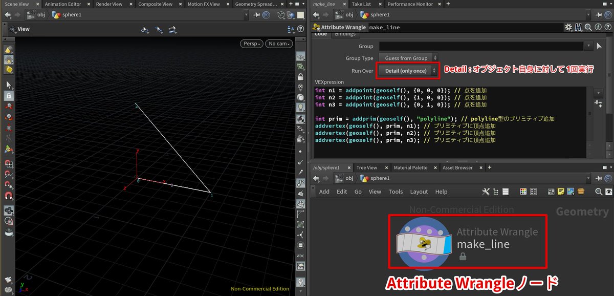This screenshot has height=296, width=614.
Task: Toggle lock camera to view padlock
Action: (301, 77)
